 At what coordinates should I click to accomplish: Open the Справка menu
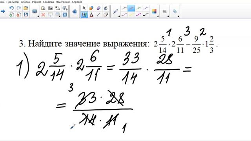(77, 2)
